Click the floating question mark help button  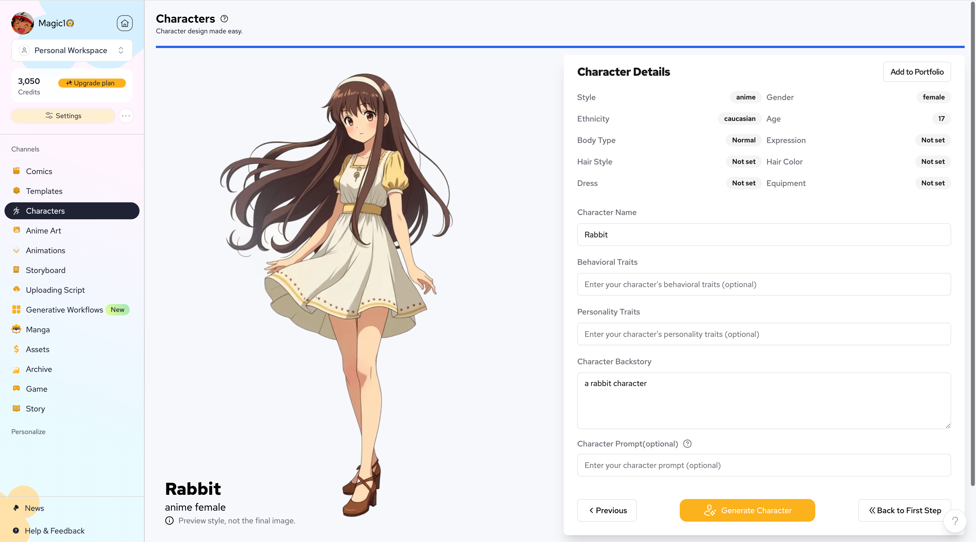(x=955, y=521)
